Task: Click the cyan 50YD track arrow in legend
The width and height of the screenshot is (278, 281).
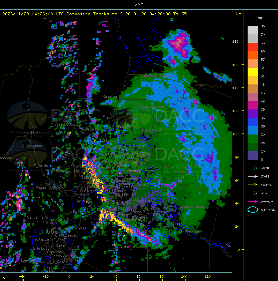Action: [x=253, y=168]
